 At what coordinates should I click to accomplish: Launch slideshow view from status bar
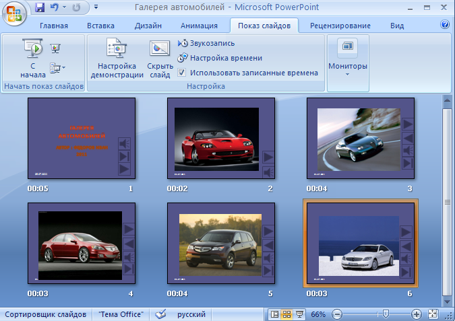click(x=299, y=314)
